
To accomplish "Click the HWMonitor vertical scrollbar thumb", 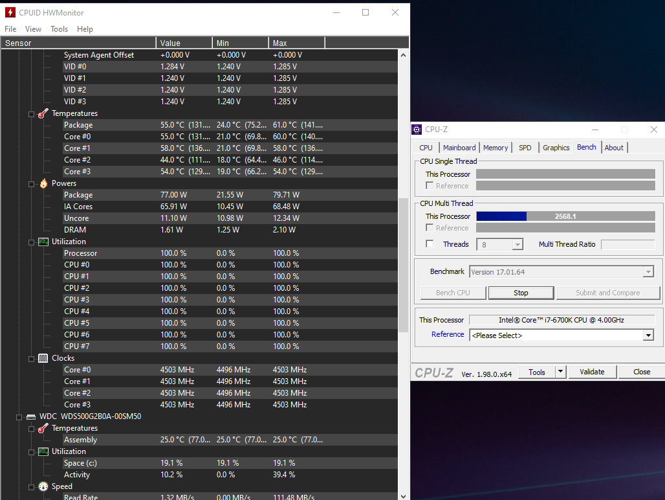I will 403,266.
